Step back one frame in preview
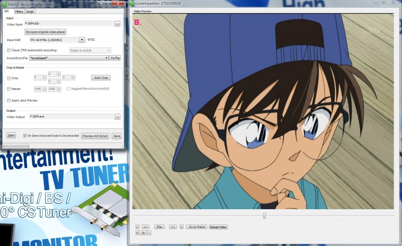This screenshot has width=402, height=246. point(137,227)
